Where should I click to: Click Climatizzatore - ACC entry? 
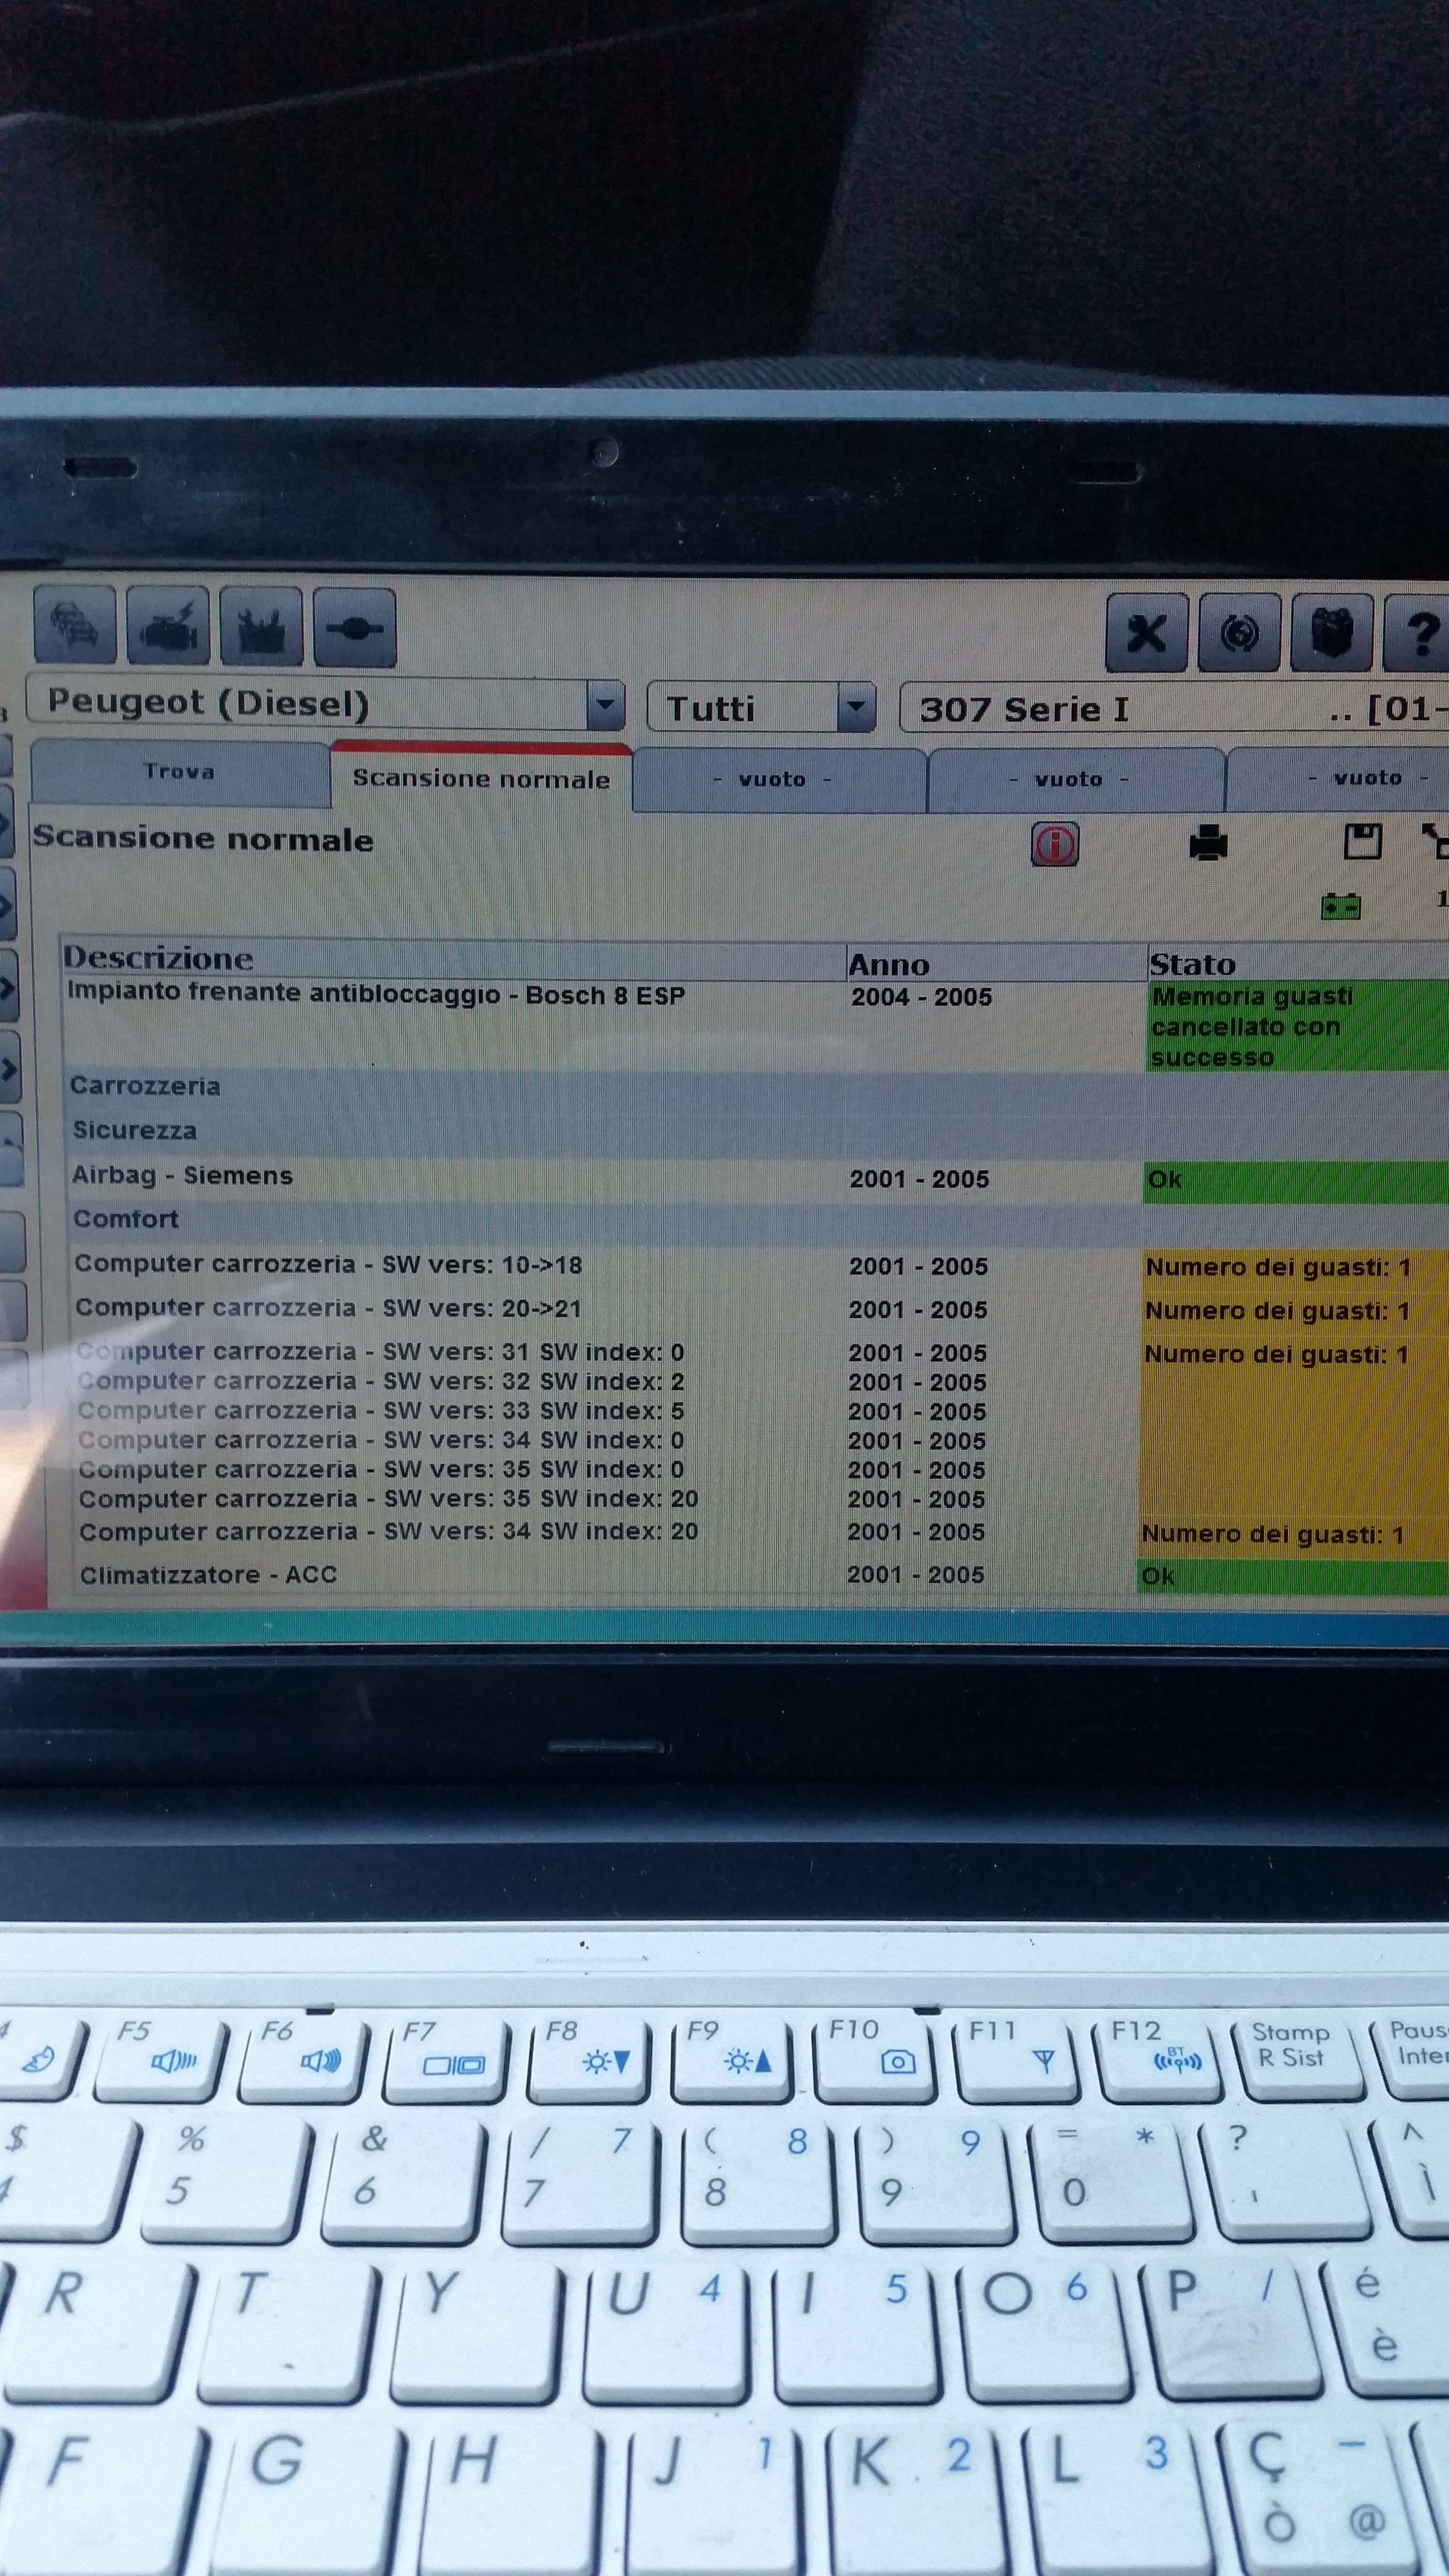pyautogui.click(x=208, y=1575)
